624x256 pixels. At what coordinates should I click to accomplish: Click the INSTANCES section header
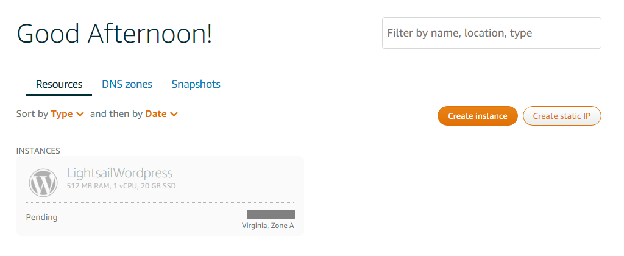click(38, 151)
